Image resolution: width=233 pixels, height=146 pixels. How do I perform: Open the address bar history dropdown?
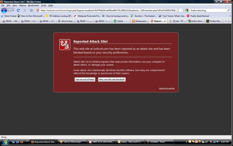tap(181, 10)
